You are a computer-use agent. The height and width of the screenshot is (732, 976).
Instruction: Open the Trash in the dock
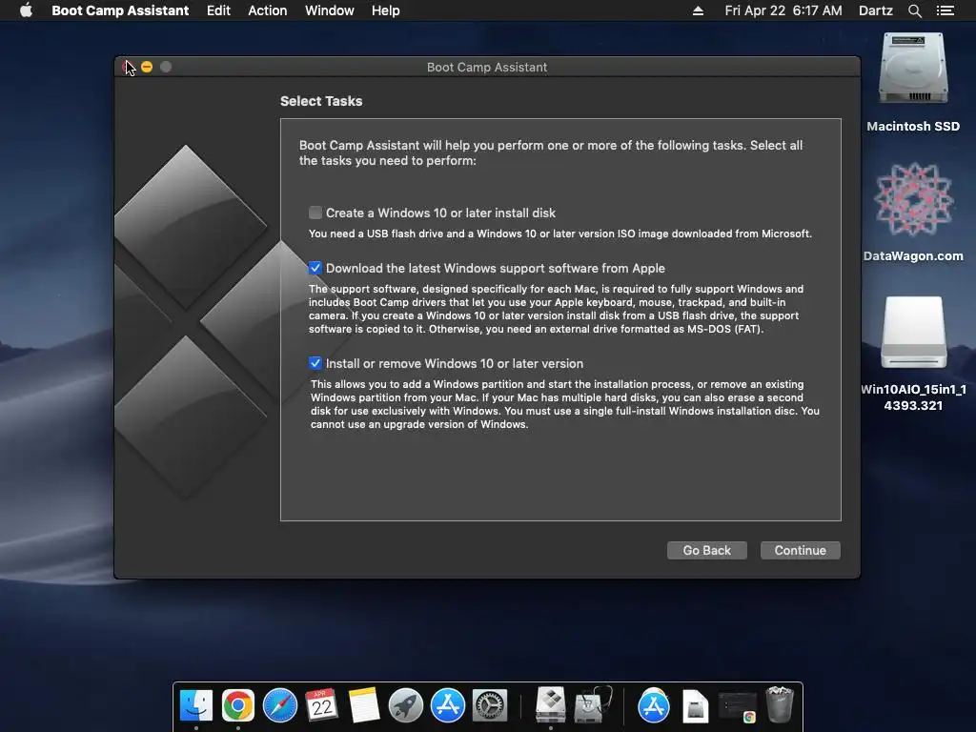pyautogui.click(x=780, y=704)
